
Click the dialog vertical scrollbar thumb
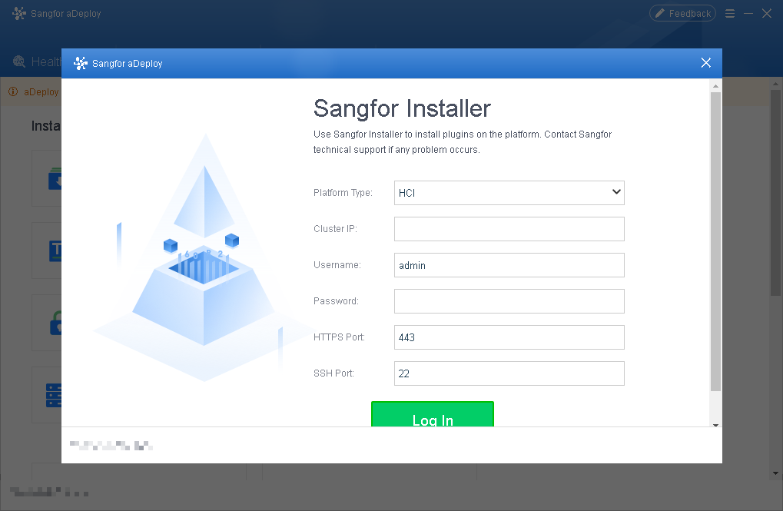(715, 241)
